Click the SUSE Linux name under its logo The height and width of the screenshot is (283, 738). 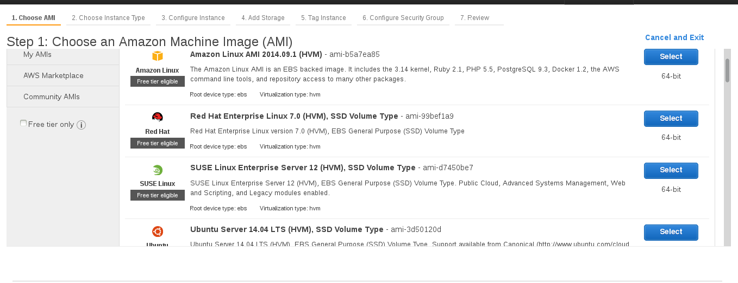pyautogui.click(x=157, y=184)
